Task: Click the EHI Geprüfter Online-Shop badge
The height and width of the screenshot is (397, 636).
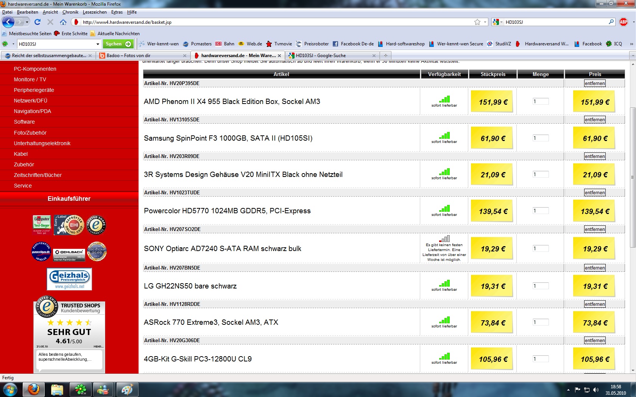Action: click(69, 225)
